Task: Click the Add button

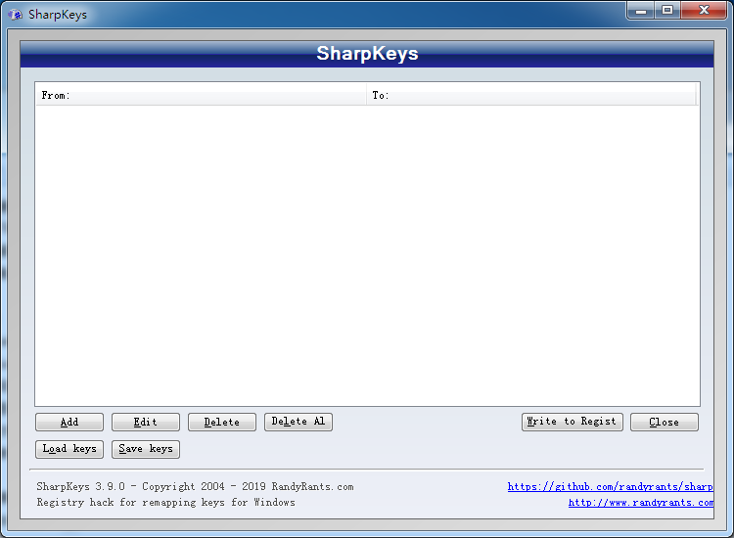Action: [69, 422]
